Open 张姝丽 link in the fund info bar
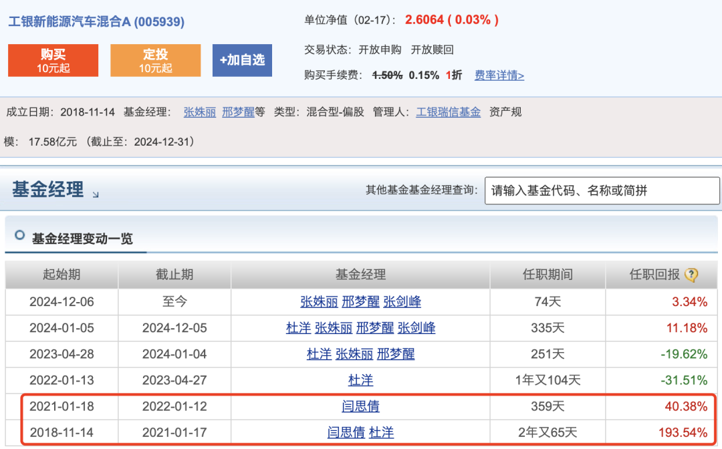Screen dimensions: 722x449 (199, 112)
